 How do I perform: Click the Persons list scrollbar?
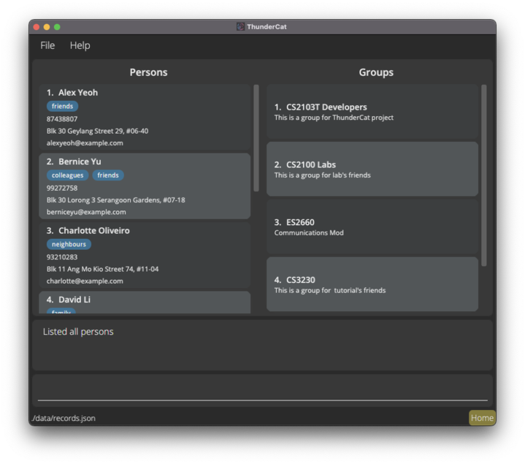[x=256, y=138]
